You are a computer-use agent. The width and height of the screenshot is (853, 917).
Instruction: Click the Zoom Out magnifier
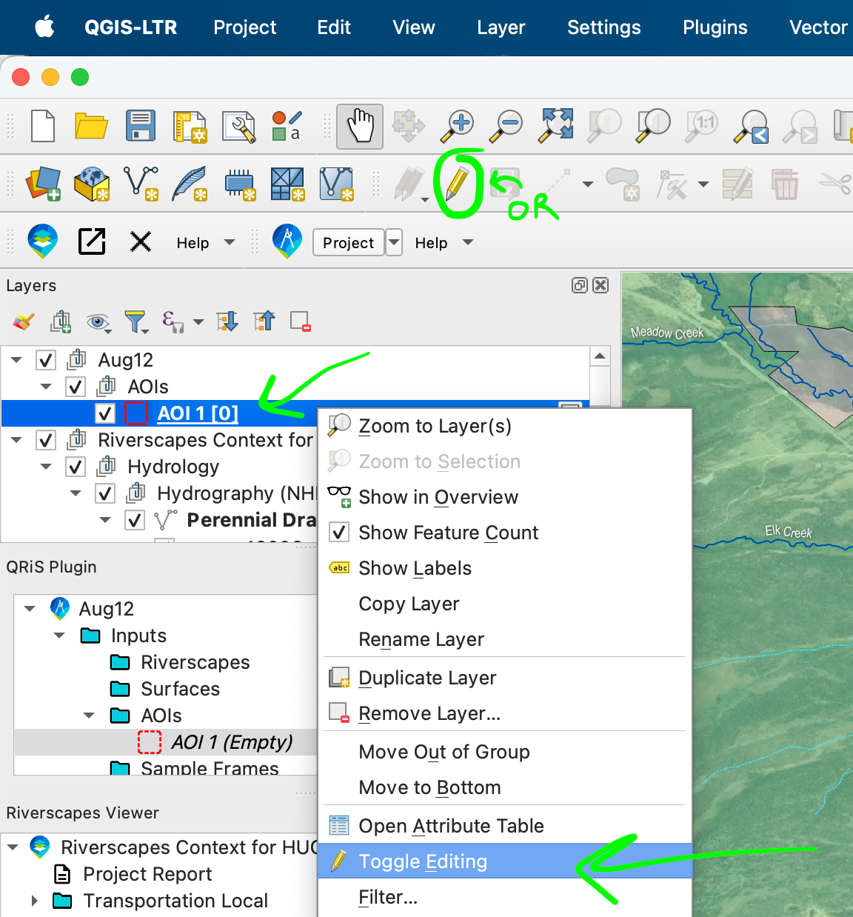[507, 125]
